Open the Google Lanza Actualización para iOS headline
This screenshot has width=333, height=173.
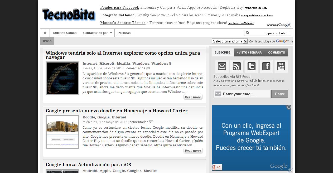tap(88, 165)
